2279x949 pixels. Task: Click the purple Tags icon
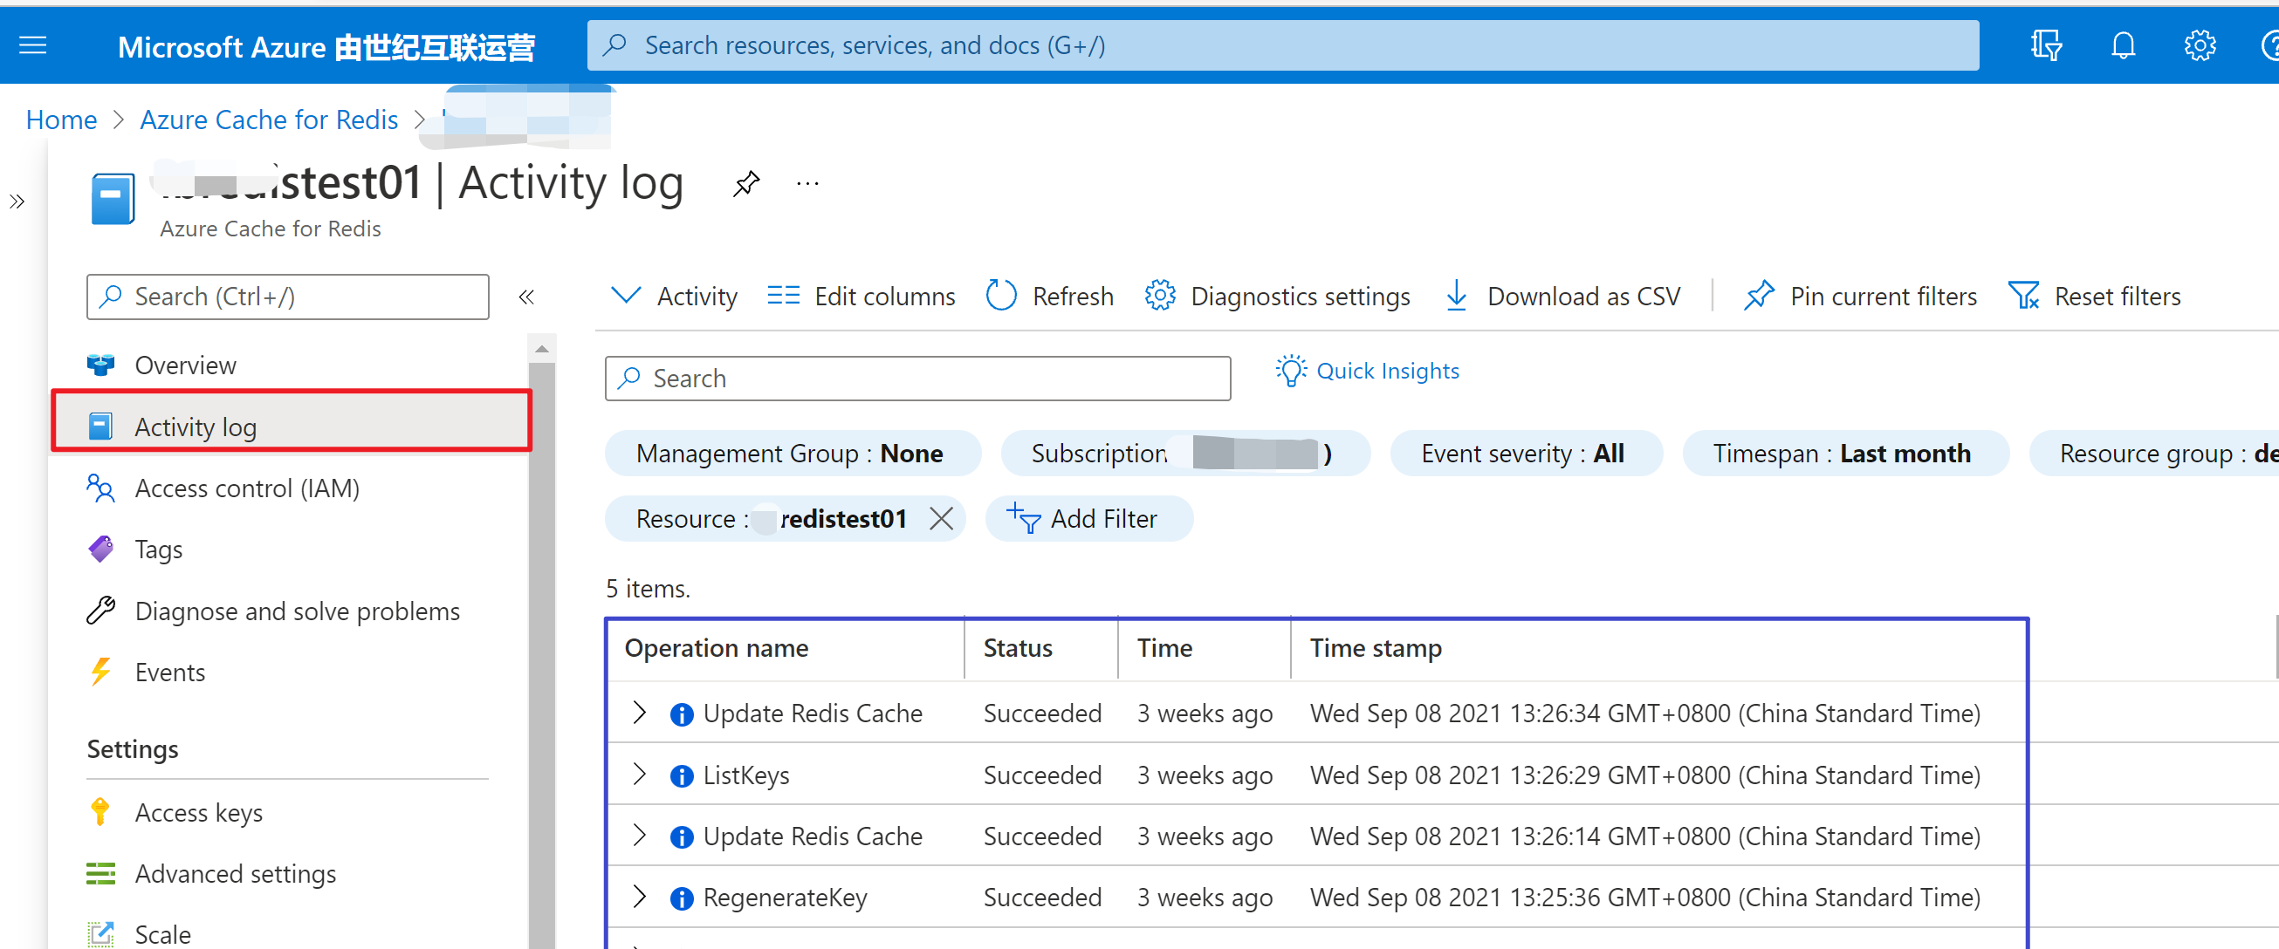click(101, 549)
